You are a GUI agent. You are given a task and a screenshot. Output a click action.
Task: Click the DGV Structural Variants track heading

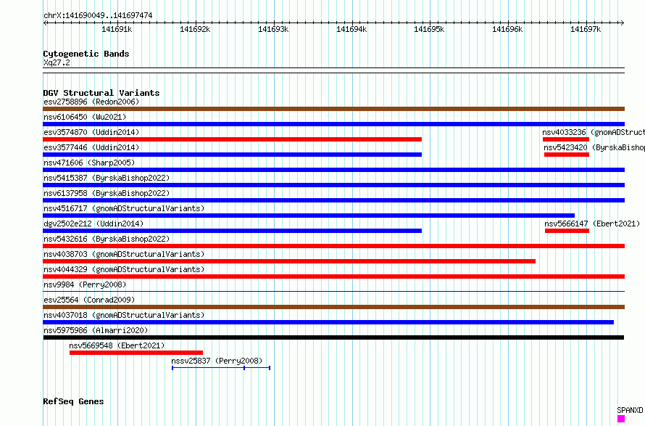tap(101, 93)
